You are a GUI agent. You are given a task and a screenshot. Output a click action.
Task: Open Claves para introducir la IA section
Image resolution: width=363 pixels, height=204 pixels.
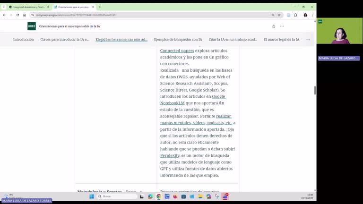[x=65, y=40]
